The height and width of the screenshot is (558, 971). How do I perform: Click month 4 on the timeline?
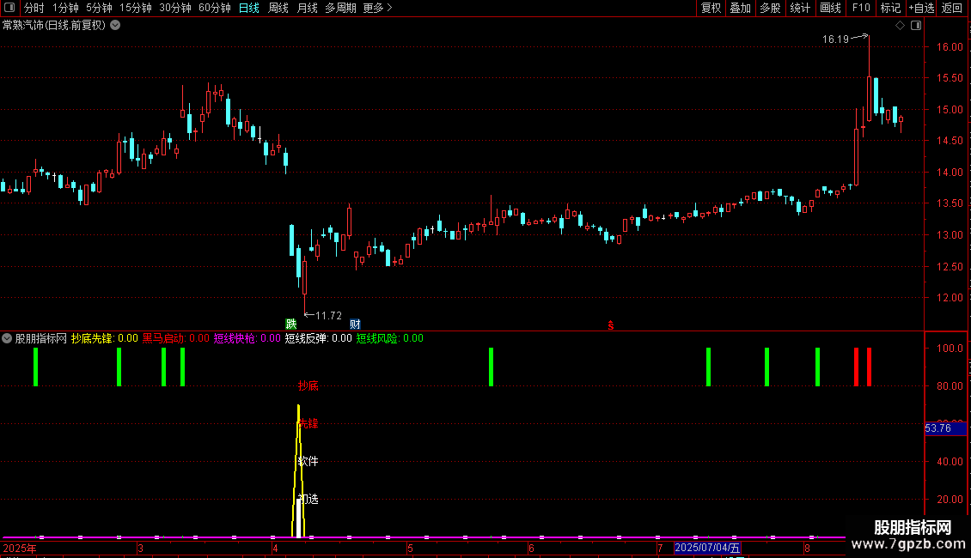point(275,548)
